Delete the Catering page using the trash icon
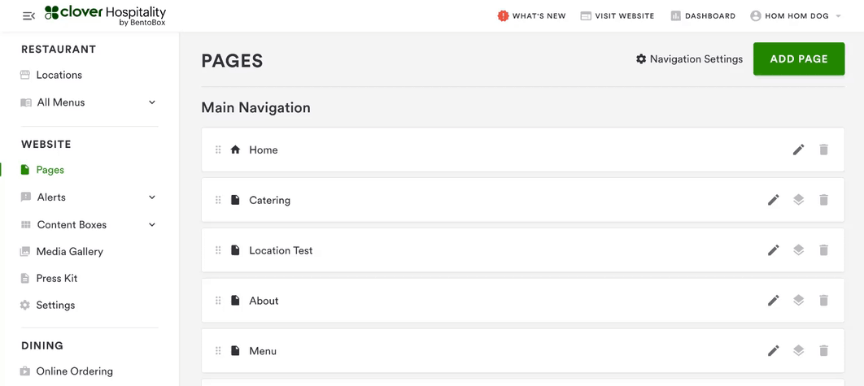The image size is (864, 386). pos(823,200)
